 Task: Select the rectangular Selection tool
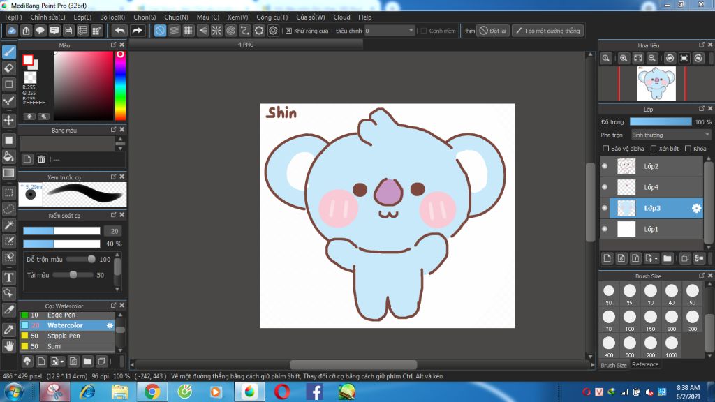click(x=9, y=193)
